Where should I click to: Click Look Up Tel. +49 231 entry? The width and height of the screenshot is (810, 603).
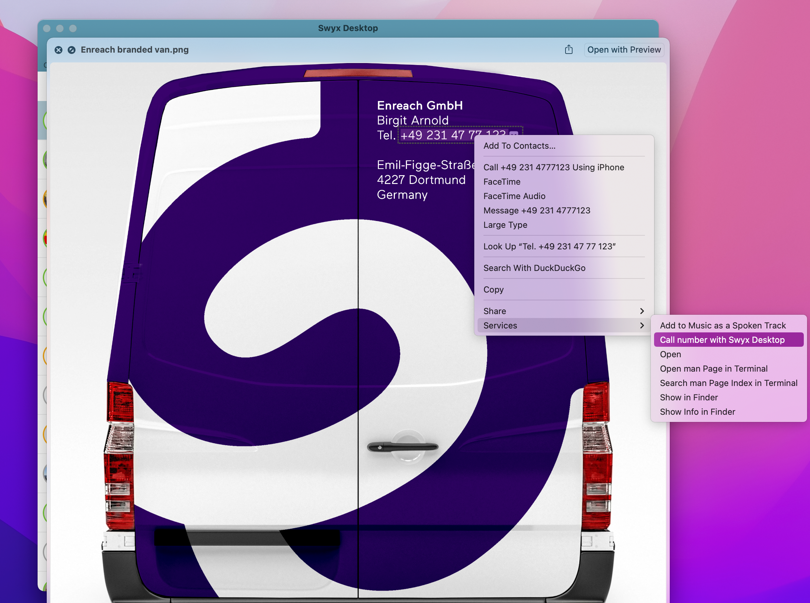click(x=549, y=246)
